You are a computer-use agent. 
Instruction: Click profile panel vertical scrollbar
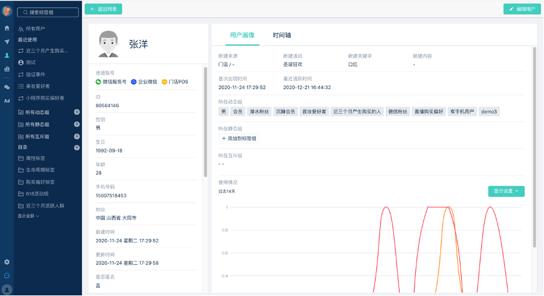point(205,122)
